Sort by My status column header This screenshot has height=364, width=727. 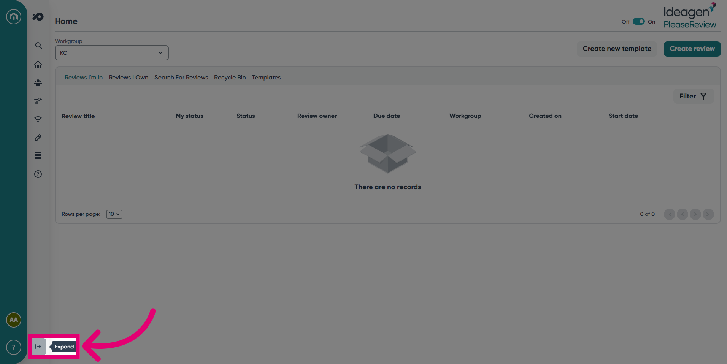(189, 116)
